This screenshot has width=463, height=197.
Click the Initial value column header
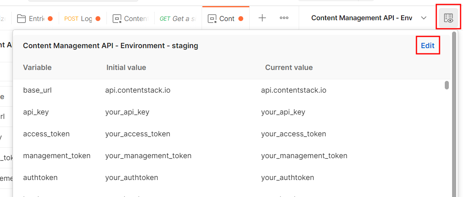[x=126, y=67]
